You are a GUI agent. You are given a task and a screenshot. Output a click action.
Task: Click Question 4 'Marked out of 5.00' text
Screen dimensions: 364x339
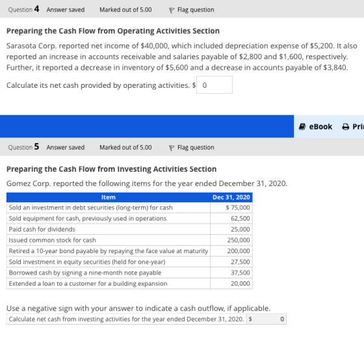(125, 10)
